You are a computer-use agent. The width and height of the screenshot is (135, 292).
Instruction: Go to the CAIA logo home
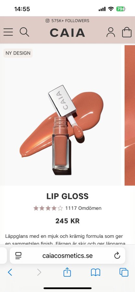pos(67,32)
